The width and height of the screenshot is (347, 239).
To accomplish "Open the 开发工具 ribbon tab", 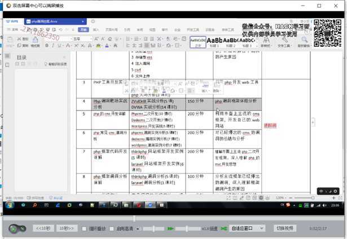I will (x=193, y=30).
